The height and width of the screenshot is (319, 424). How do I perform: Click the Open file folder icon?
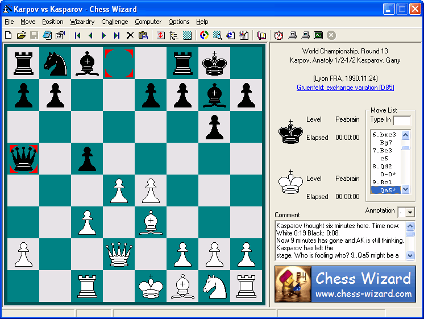coord(21,35)
